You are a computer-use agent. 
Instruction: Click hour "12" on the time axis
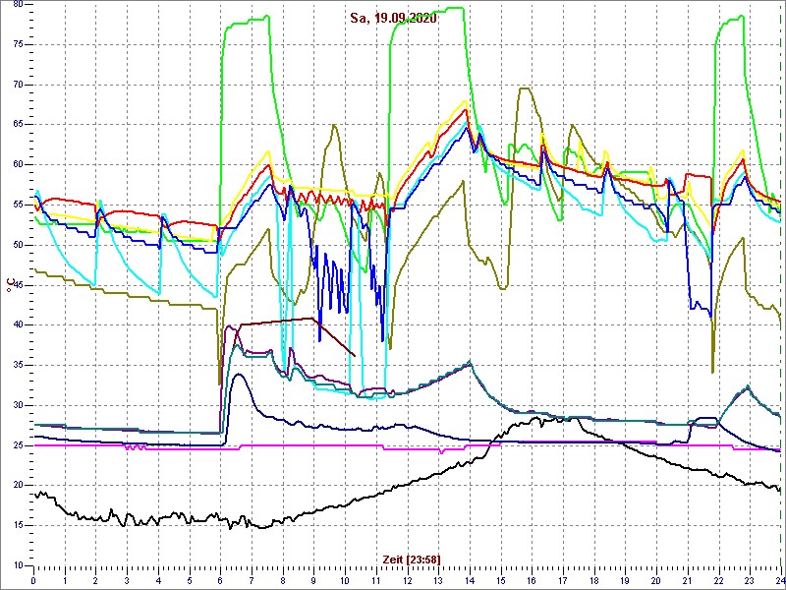click(408, 579)
